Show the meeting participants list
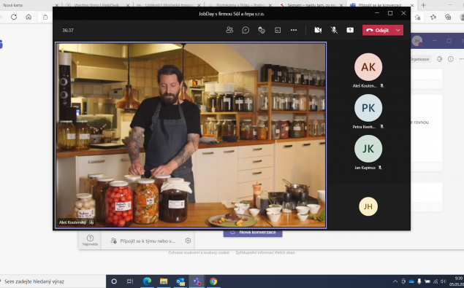Viewport: 464px width, 288px height. pyautogui.click(x=229, y=30)
